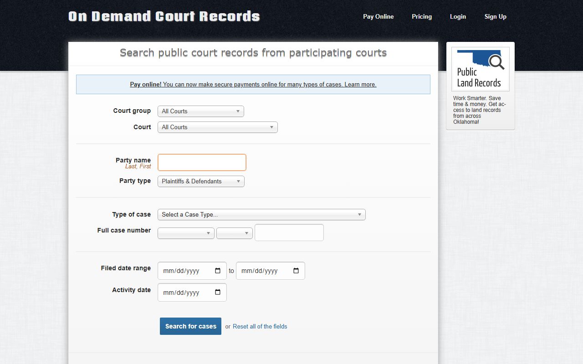
Task: Open first Full case number dropdown
Action: click(x=186, y=233)
